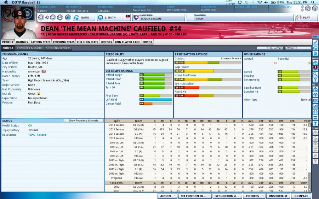This screenshot has height=199, width=319.
Task: Open the MNGR home icon in sidebar
Action: tap(315, 63)
